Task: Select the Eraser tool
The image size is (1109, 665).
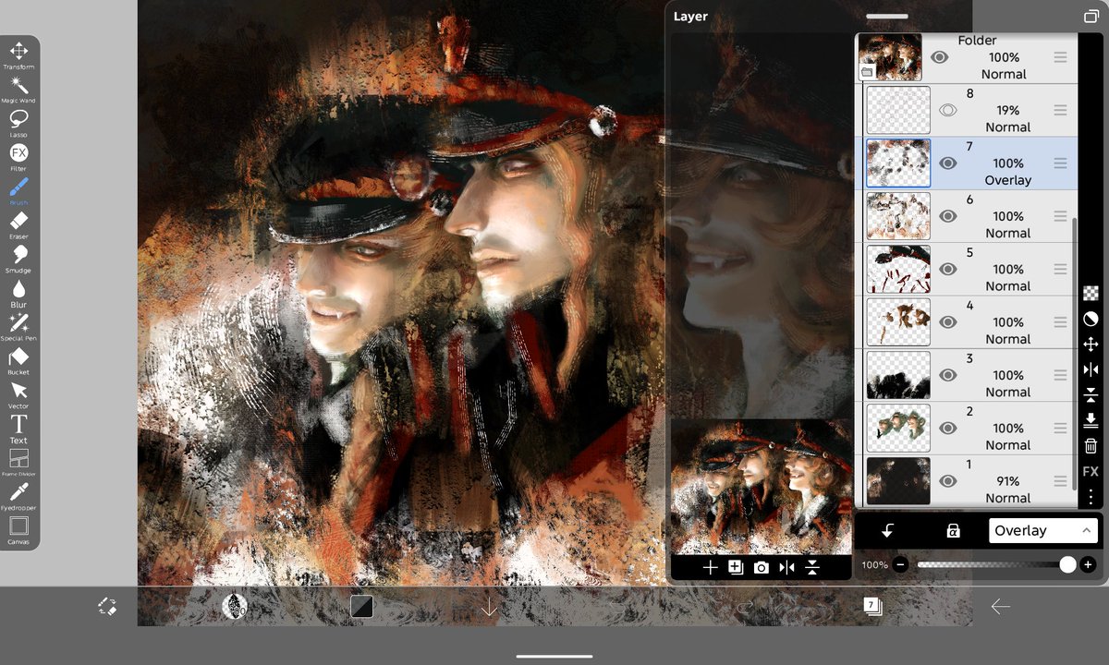Action: tap(18, 224)
